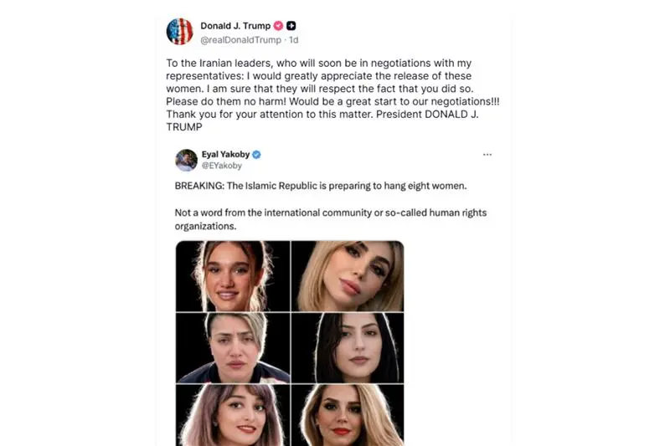
Task: Click Eyal Yakoby's small profile avatar
Action: (x=186, y=160)
